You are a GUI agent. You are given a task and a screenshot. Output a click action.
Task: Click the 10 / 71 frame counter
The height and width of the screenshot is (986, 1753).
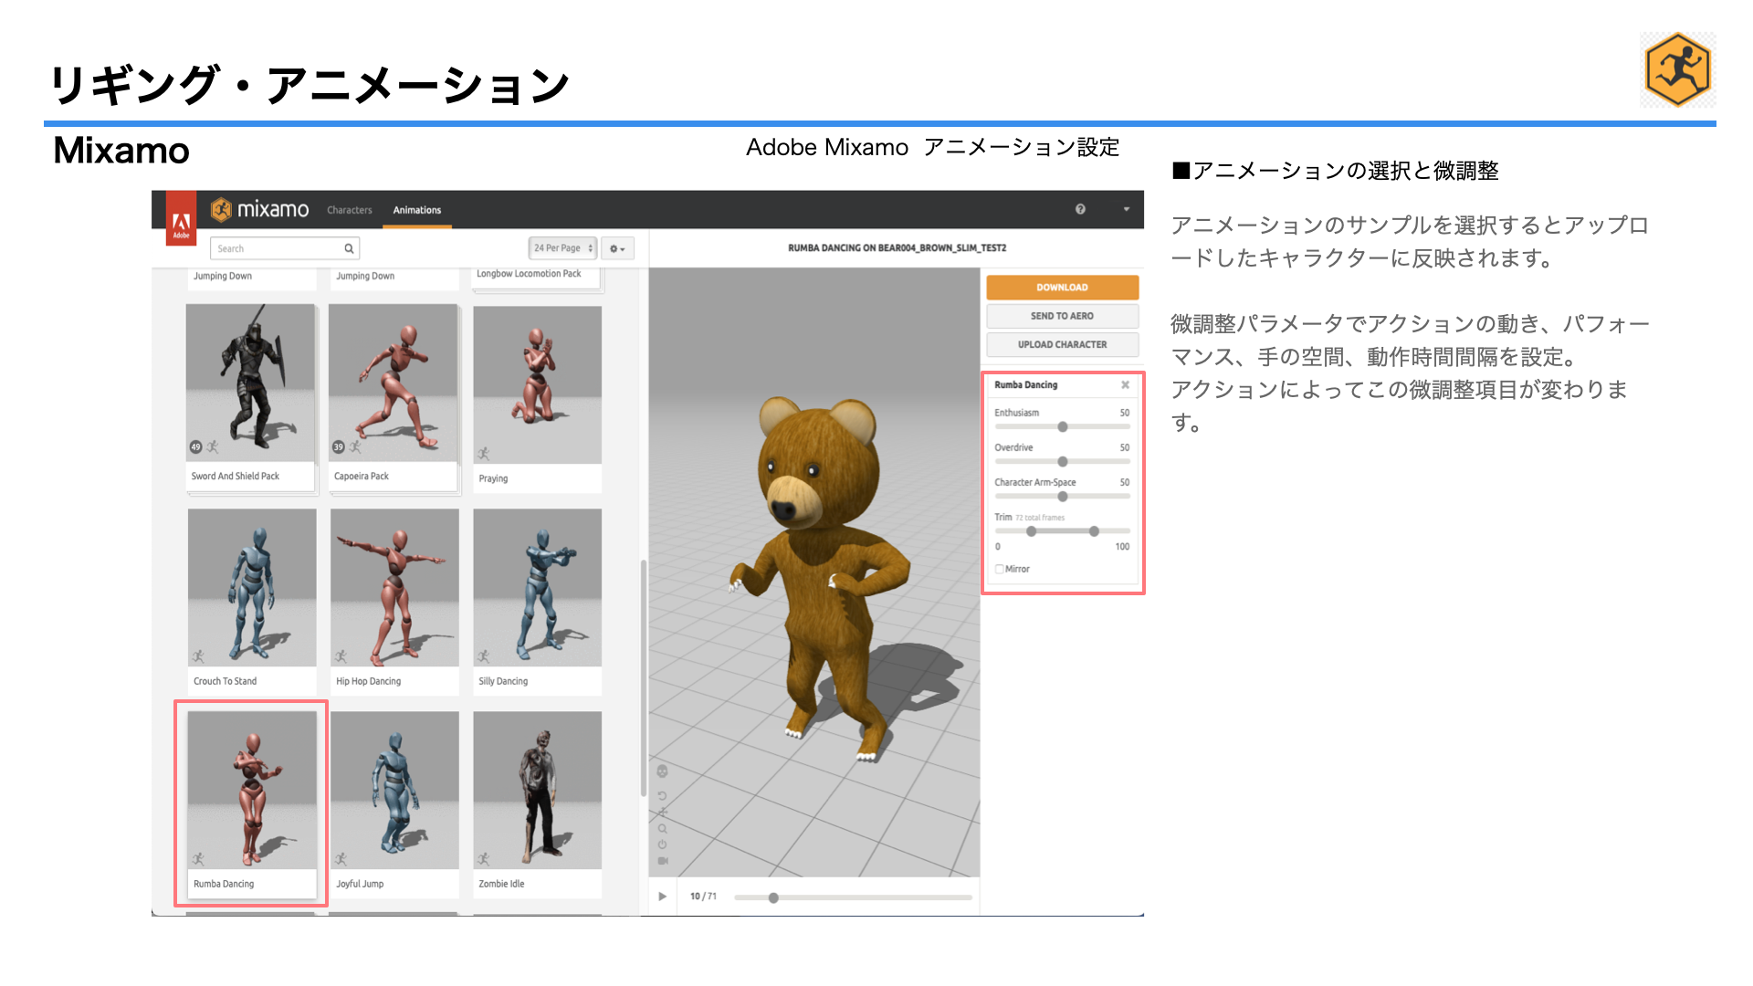tap(703, 897)
